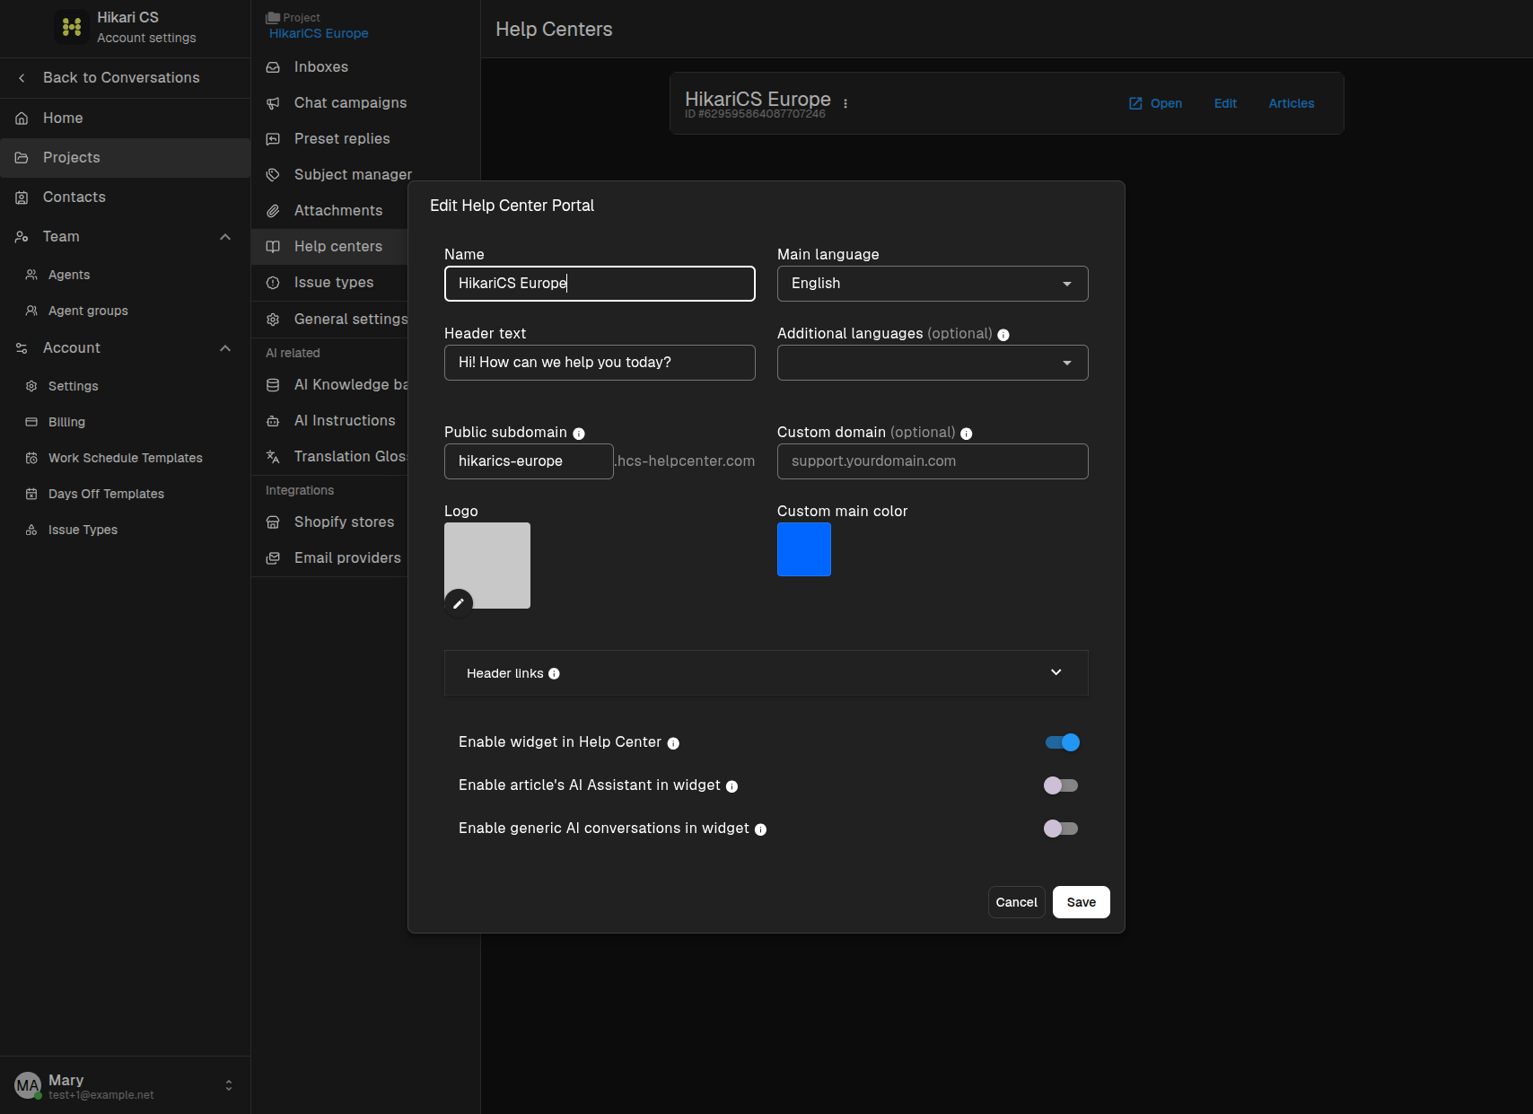Click the Billing card icon
Screen dimensions: 1533x1114
coord(31,422)
